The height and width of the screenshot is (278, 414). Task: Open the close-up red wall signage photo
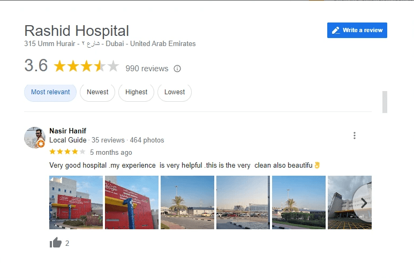(132, 202)
